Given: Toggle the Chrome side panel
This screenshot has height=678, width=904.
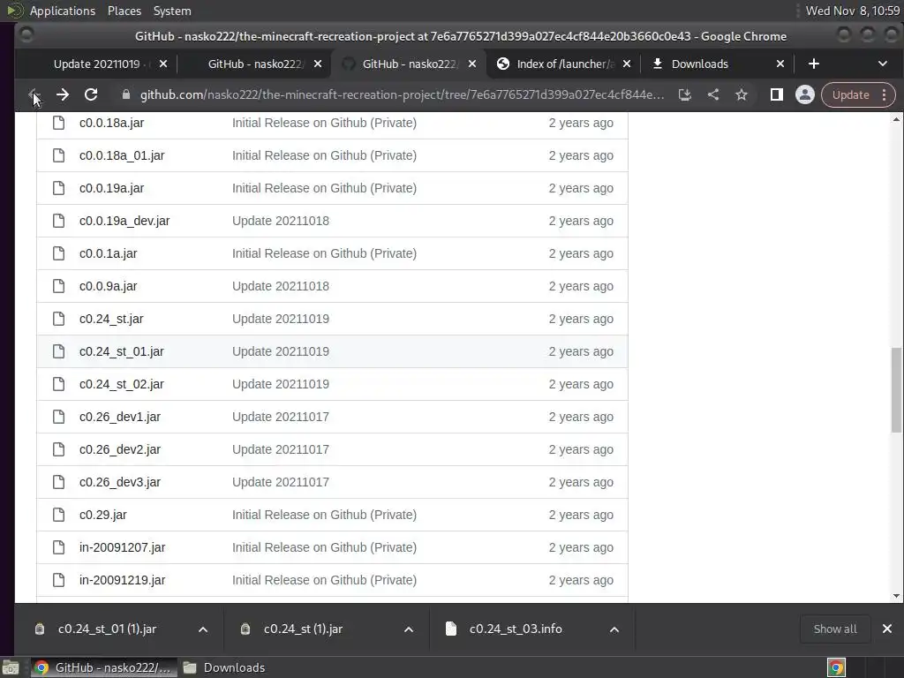Looking at the screenshot, I should pyautogui.click(x=777, y=95).
